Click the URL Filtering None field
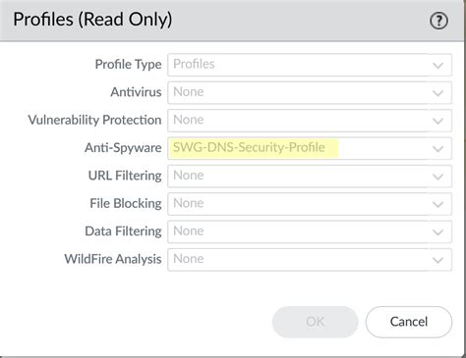 (310, 177)
